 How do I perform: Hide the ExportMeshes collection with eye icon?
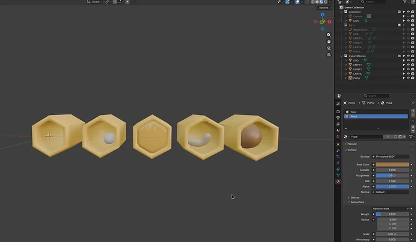pos(408,56)
